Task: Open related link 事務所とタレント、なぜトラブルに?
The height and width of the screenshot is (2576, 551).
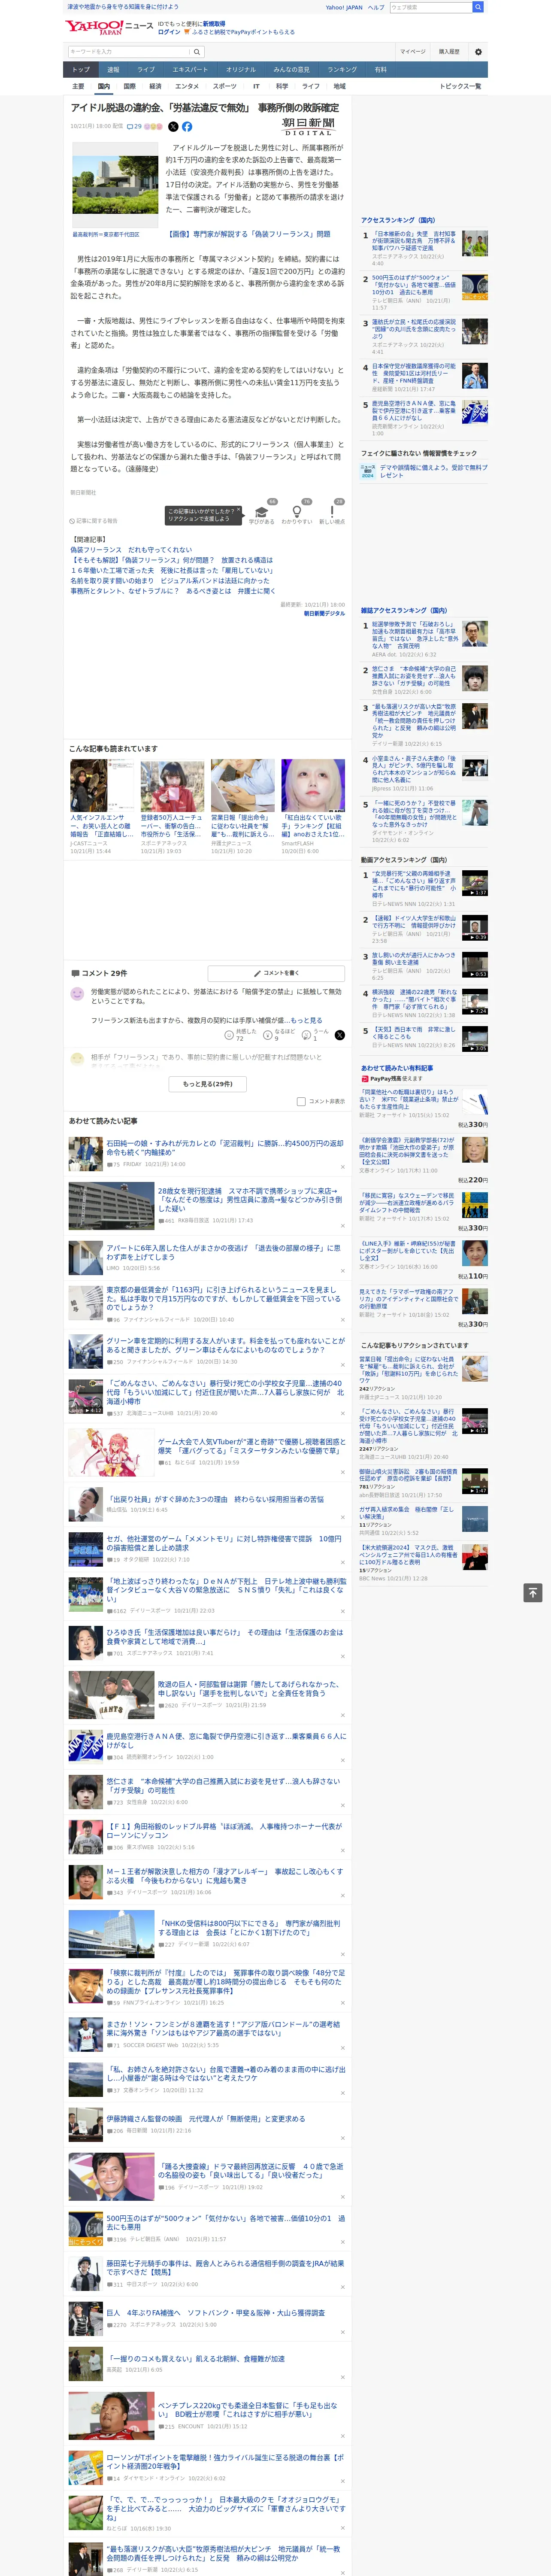Action: click(172, 591)
